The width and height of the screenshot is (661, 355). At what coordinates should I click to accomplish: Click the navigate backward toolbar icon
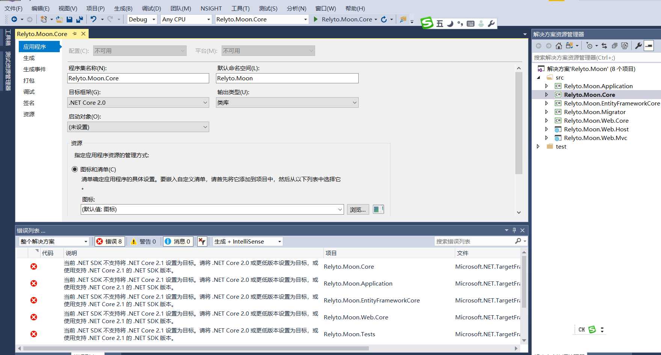pos(14,19)
